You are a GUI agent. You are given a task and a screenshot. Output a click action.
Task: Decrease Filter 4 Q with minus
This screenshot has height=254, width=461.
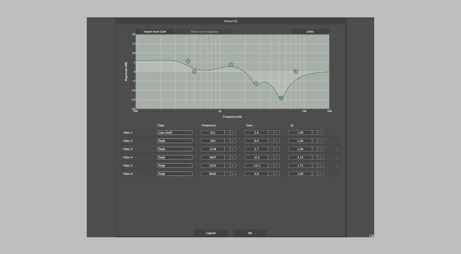[x=315, y=157]
